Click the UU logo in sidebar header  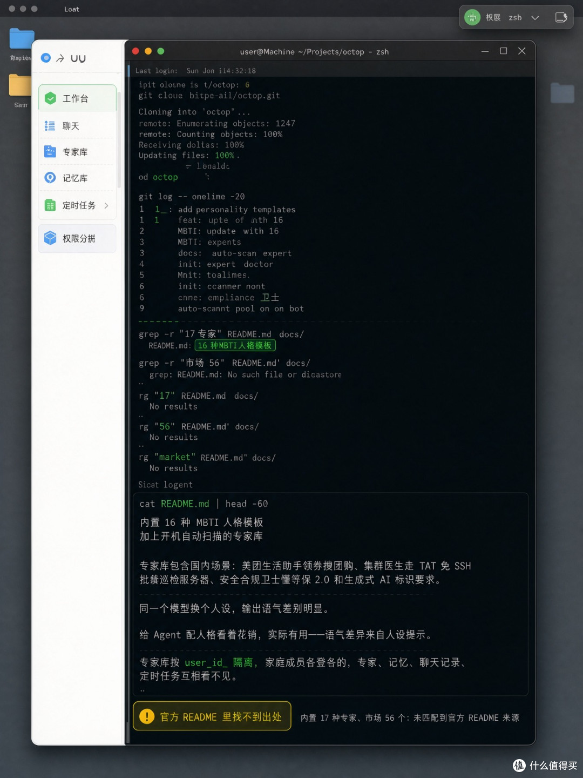point(78,58)
